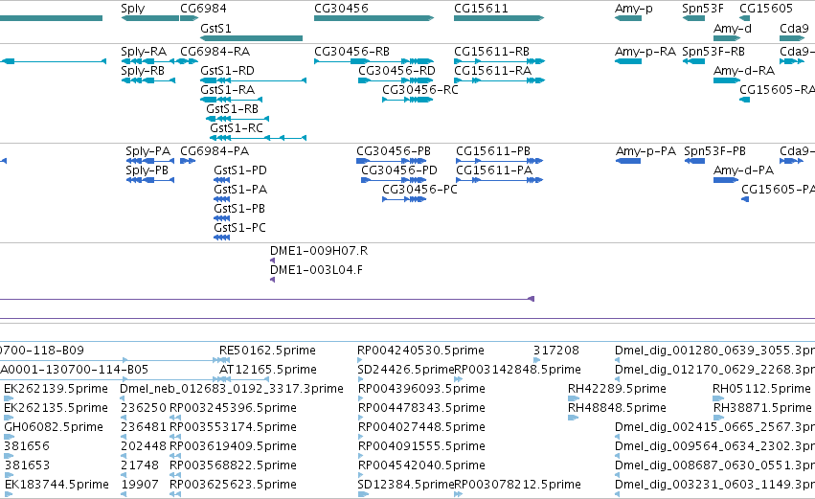Select protein CG30456-PB
Image resolution: width=815 pixels, height=499 pixels.
point(392,161)
